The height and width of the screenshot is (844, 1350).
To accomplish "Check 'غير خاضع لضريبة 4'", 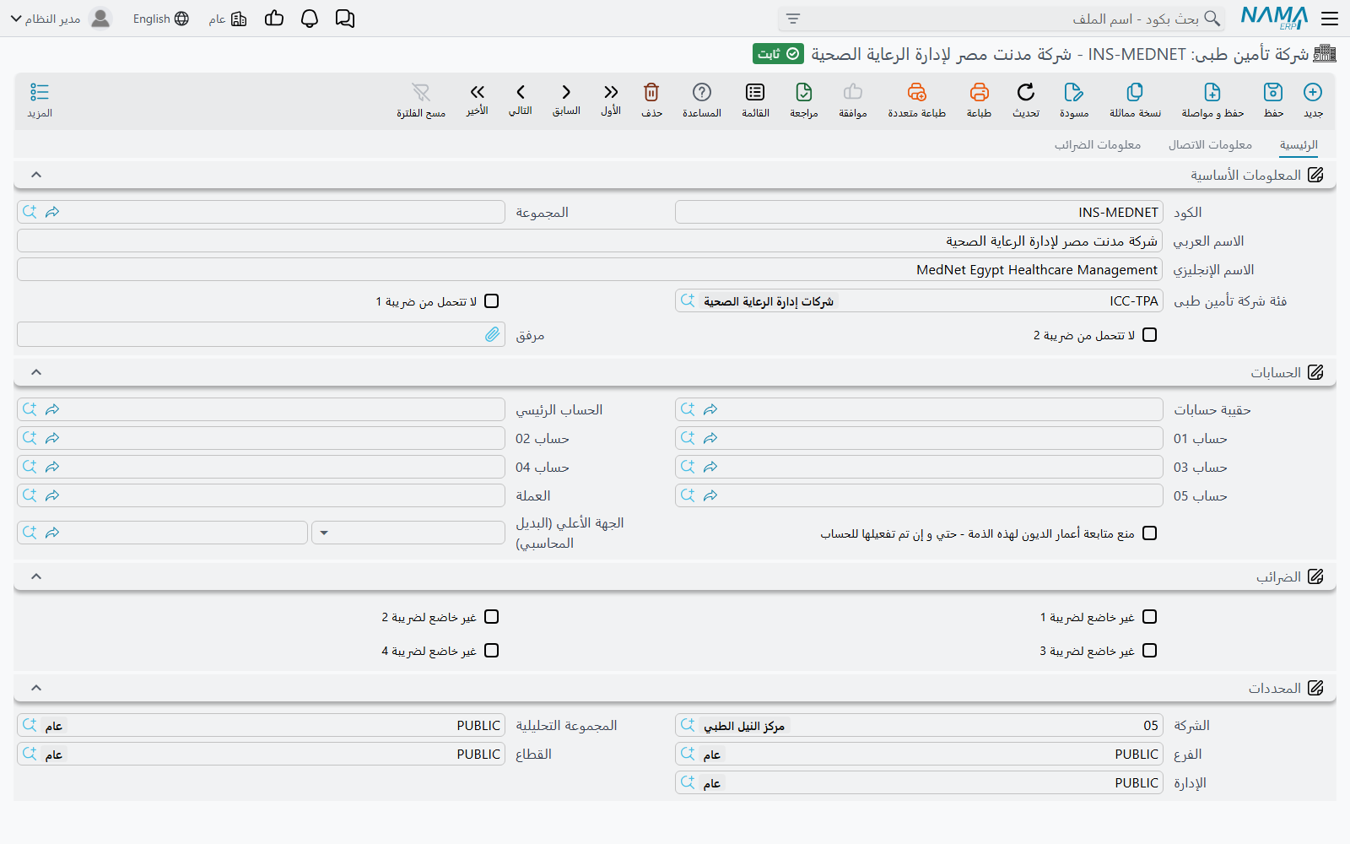I will pos(492,651).
